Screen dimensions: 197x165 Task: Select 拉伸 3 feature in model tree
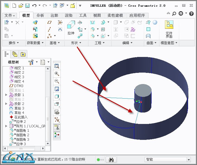pyautogui.click(x=21, y=144)
